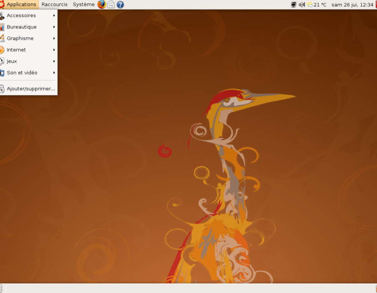Viewport: 377px width, 293px height.
Task: Click the show desktop button in bottom panel
Action: tap(1, 288)
